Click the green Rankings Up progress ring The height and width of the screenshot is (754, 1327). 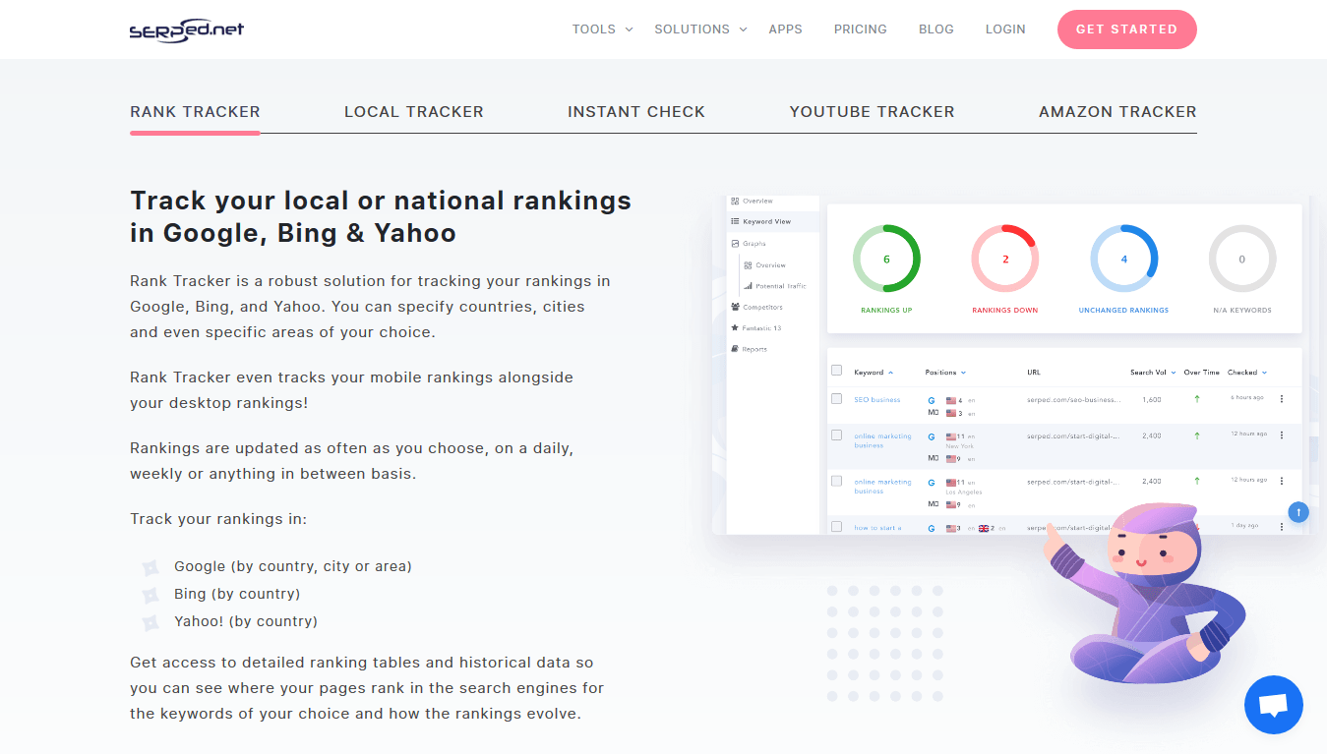coord(886,258)
